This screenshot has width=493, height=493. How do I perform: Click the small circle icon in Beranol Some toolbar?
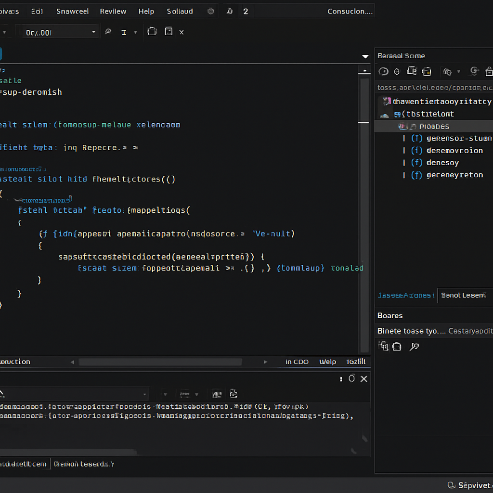[397, 72]
